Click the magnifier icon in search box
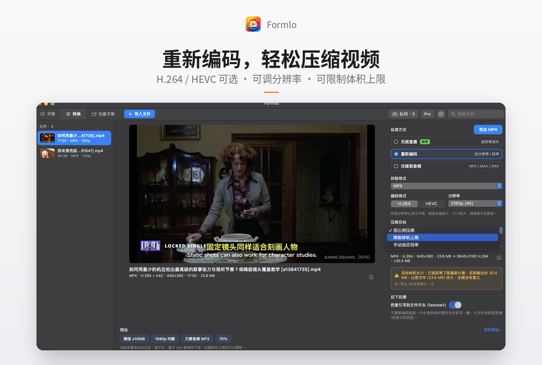 tap(453, 114)
